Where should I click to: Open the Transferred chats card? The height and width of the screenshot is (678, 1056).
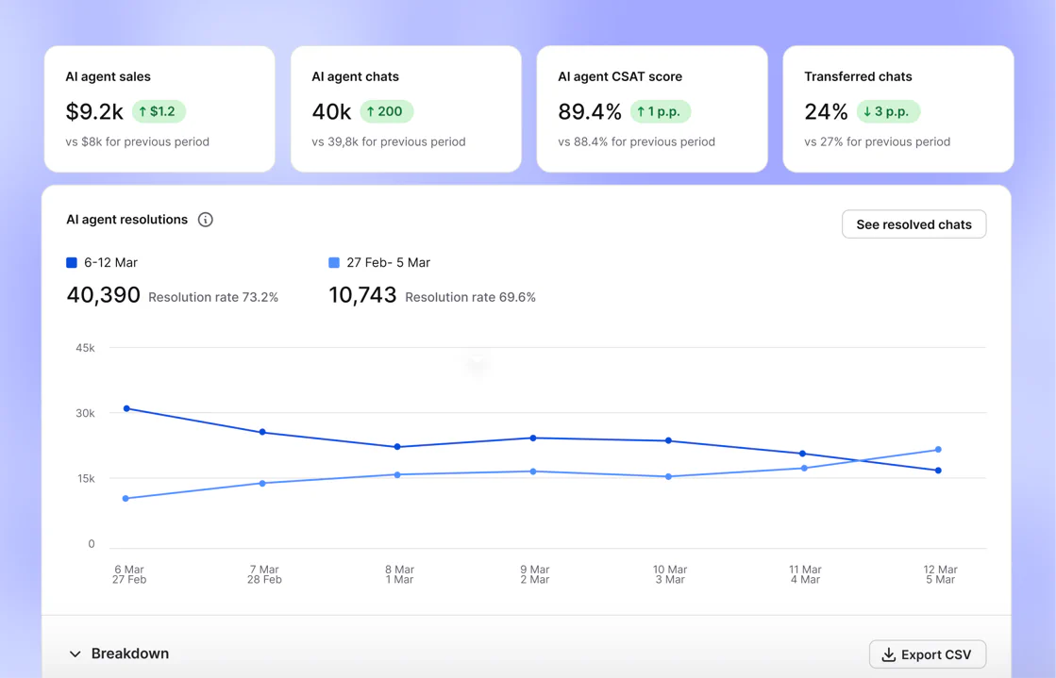pos(898,109)
